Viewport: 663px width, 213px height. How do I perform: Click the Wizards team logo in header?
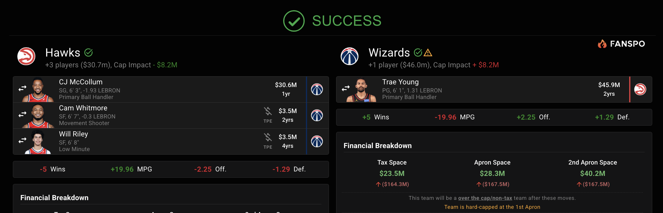pyautogui.click(x=350, y=56)
